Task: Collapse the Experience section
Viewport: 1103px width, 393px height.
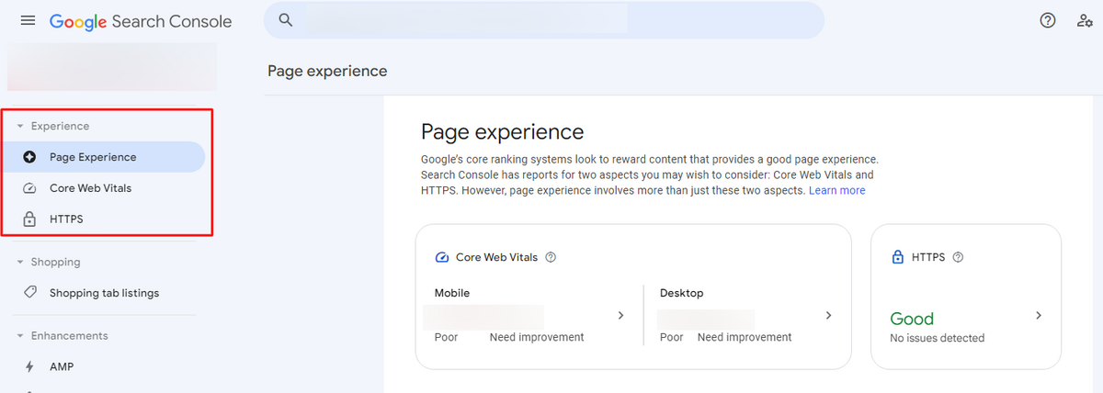Action: pos(20,127)
